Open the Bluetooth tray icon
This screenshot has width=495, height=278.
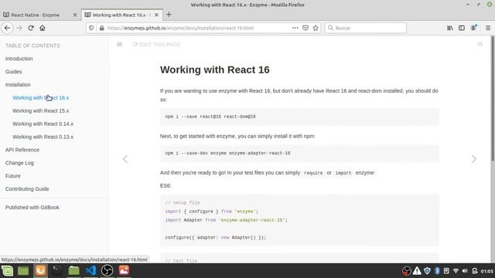(437, 271)
